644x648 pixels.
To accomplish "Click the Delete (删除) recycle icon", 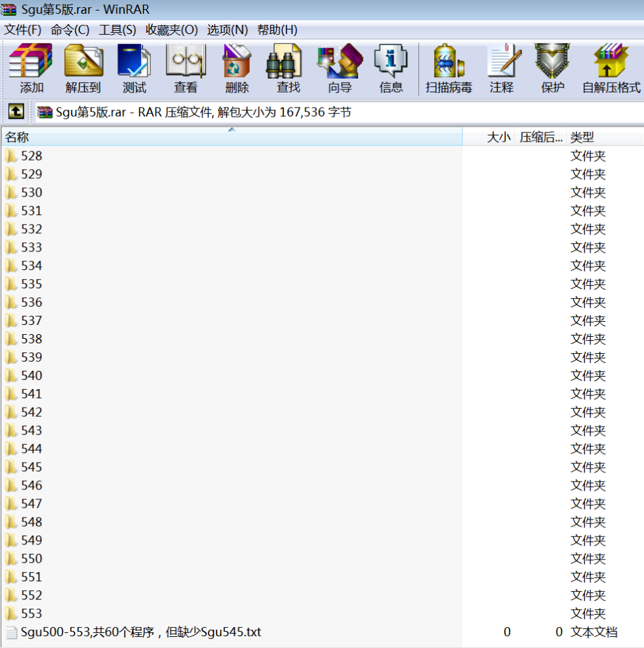I will [237, 69].
